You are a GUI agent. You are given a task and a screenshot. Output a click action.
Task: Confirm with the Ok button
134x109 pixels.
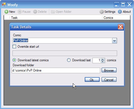pos(92,80)
